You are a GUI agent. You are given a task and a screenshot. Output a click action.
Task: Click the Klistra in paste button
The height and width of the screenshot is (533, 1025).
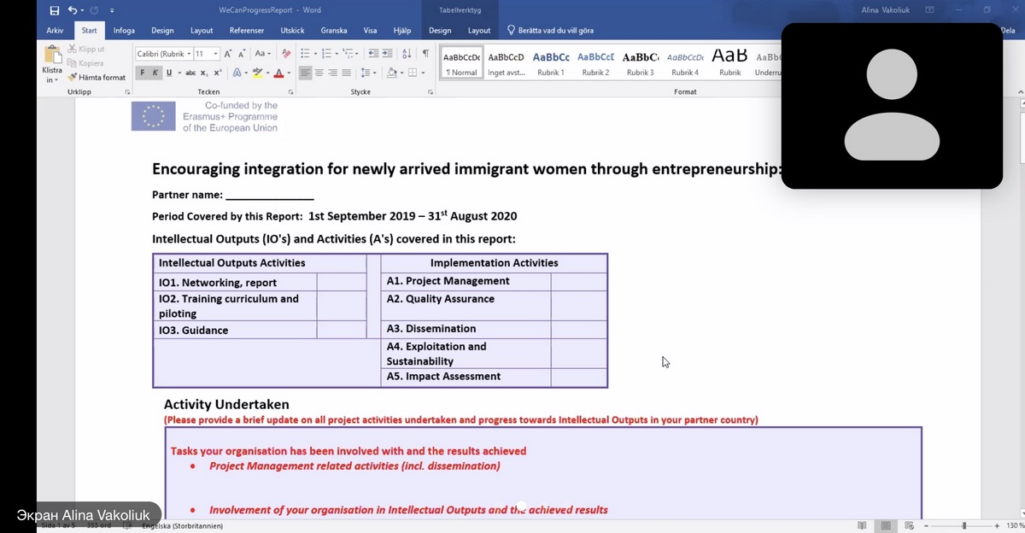[52, 64]
